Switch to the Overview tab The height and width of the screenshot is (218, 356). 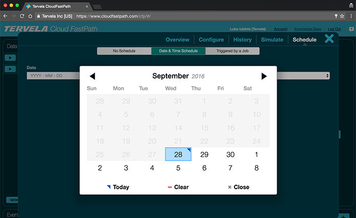coord(177,39)
